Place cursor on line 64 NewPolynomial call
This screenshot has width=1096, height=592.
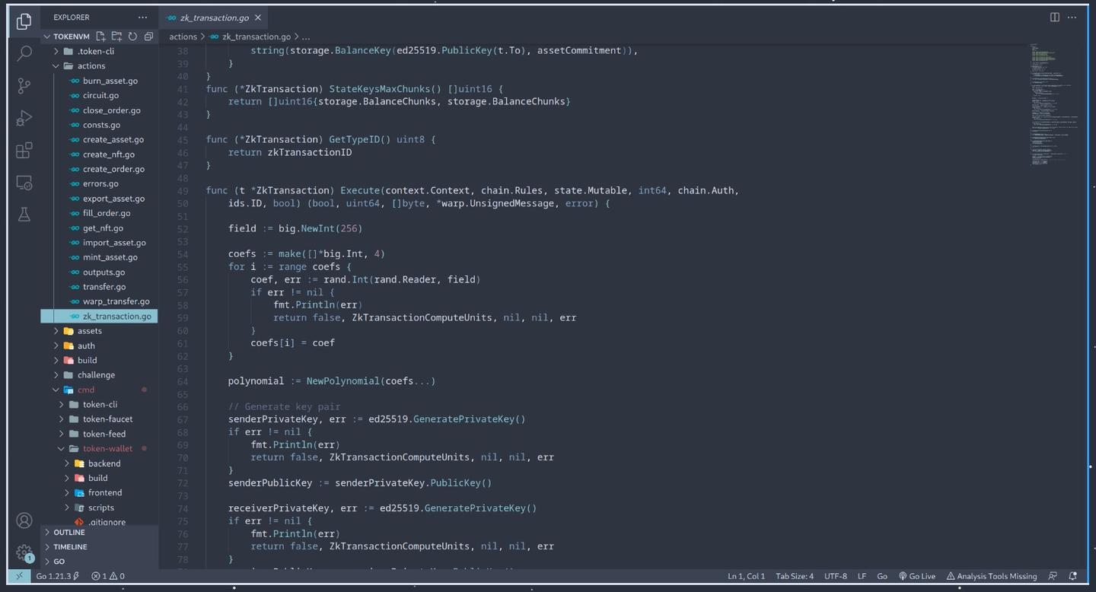371,381
